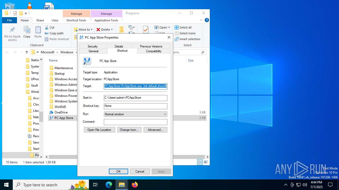This screenshot has height=190, width=339.
Task: Switch to the Details tab
Action: coord(119,46)
